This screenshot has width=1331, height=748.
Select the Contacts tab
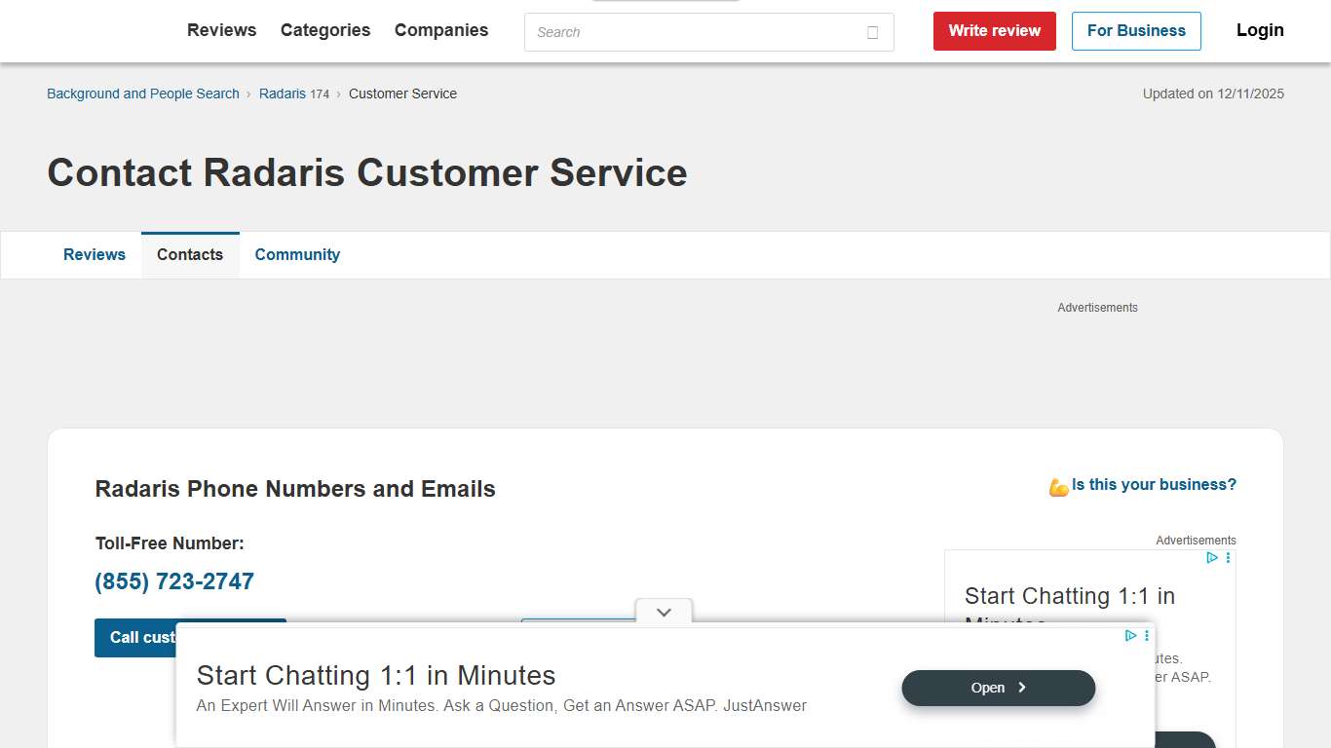190,254
